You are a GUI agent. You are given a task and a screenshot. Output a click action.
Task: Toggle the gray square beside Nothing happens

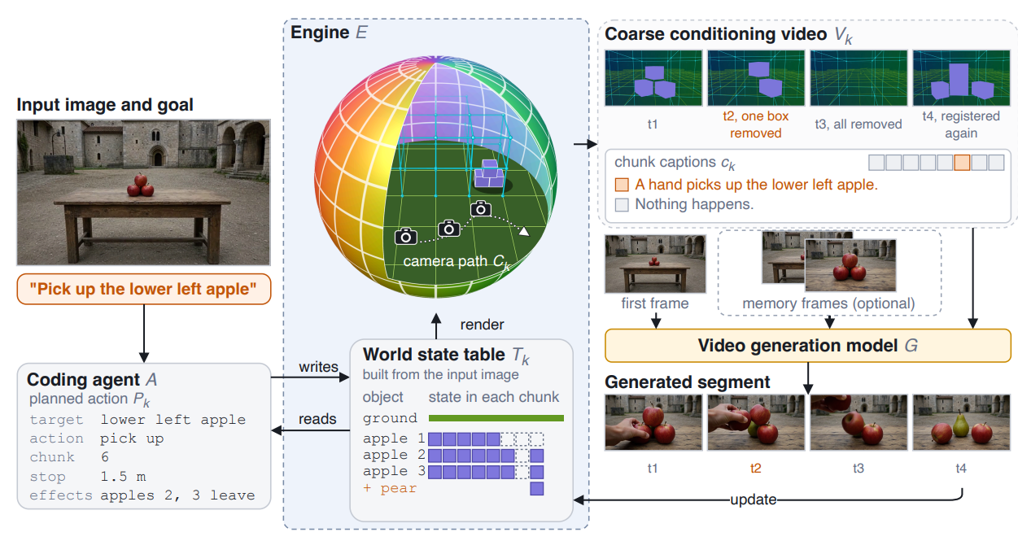click(x=622, y=204)
